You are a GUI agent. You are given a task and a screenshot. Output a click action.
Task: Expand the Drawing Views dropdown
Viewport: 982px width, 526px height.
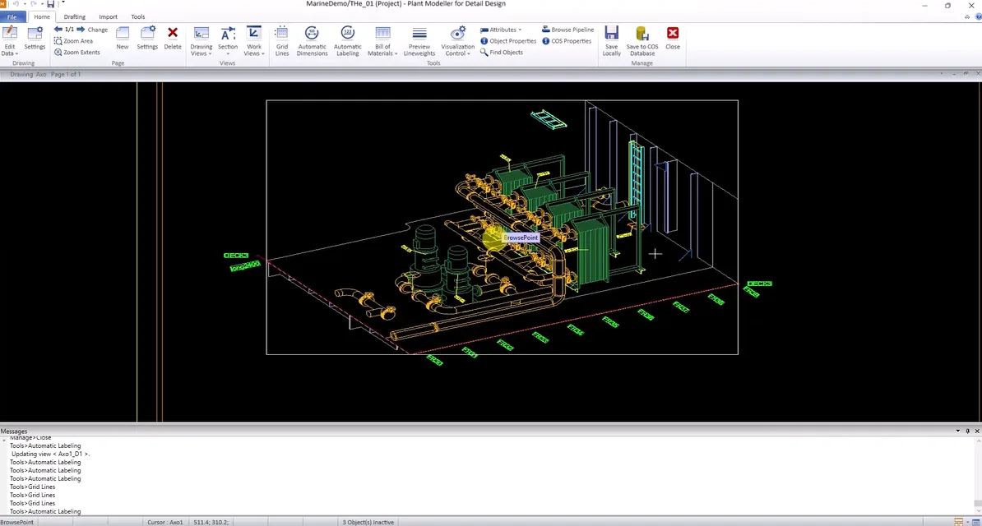pyautogui.click(x=201, y=43)
